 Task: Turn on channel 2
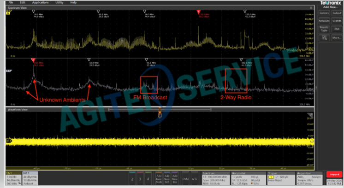(132, 177)
